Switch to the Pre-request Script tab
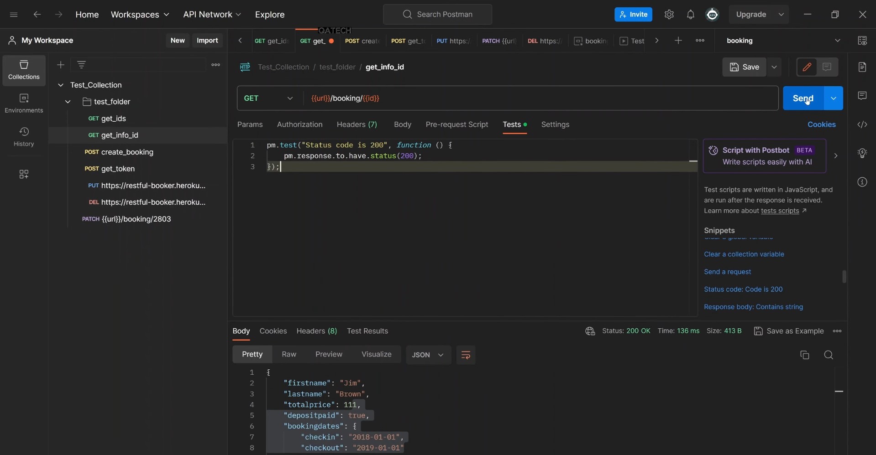Screen dimensions: 876x455 [456, 124]
